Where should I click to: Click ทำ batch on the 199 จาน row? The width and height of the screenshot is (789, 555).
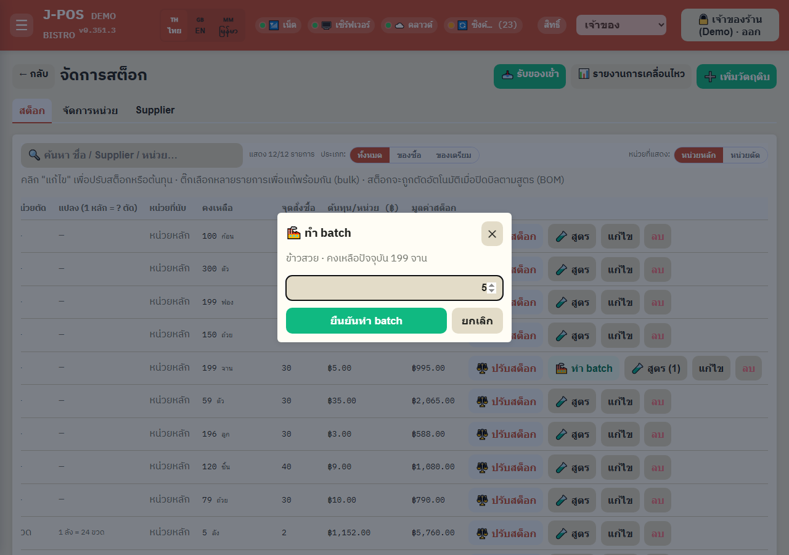coord(584,368)
